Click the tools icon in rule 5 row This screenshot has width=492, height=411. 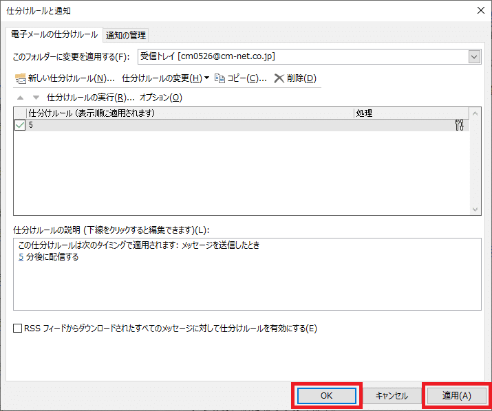click(x=459, y=125)
